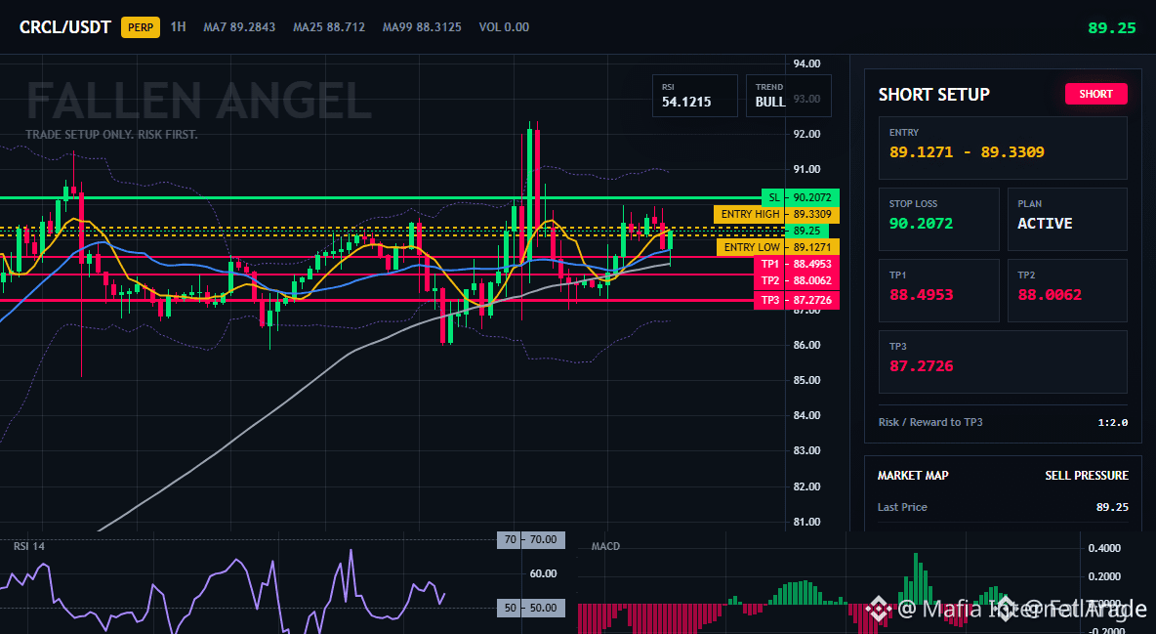This screenshot has width=1156, height=634.
Task: Click the MA99 88.3125 indicator label
Action: pos(422,27)
